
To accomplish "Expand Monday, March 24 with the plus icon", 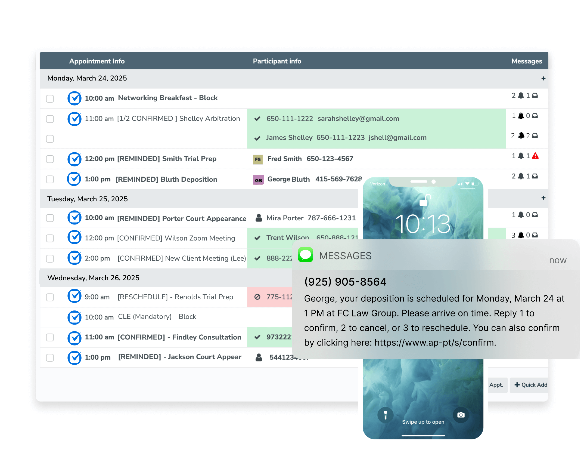I will [x=543, y=78].
